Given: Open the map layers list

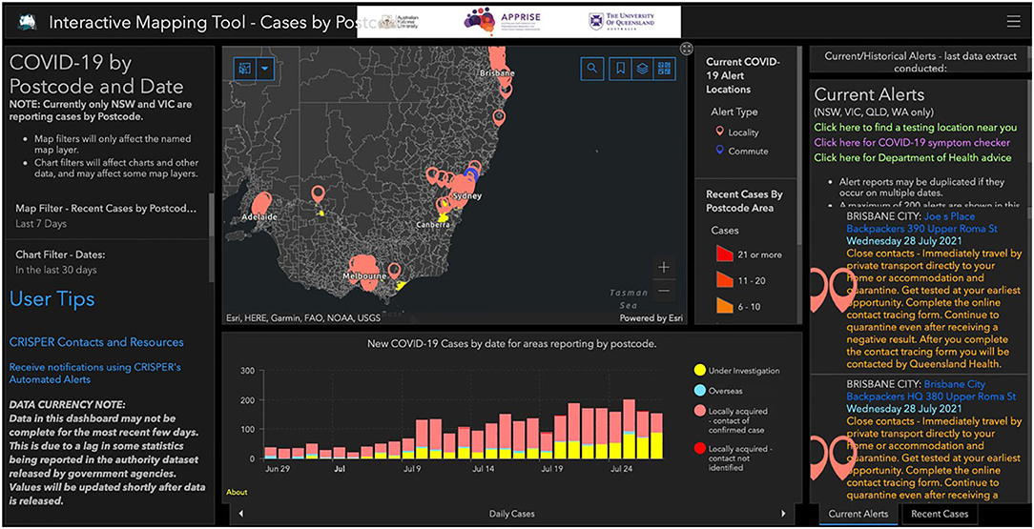Looking at the screenshot, I should tap(642, 69).
